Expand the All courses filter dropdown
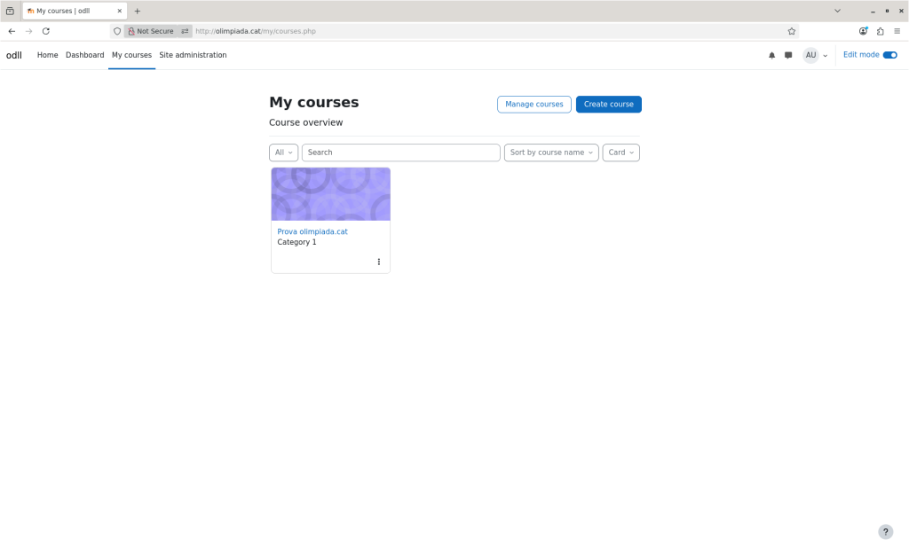The image size is (909, 555). 283,152
